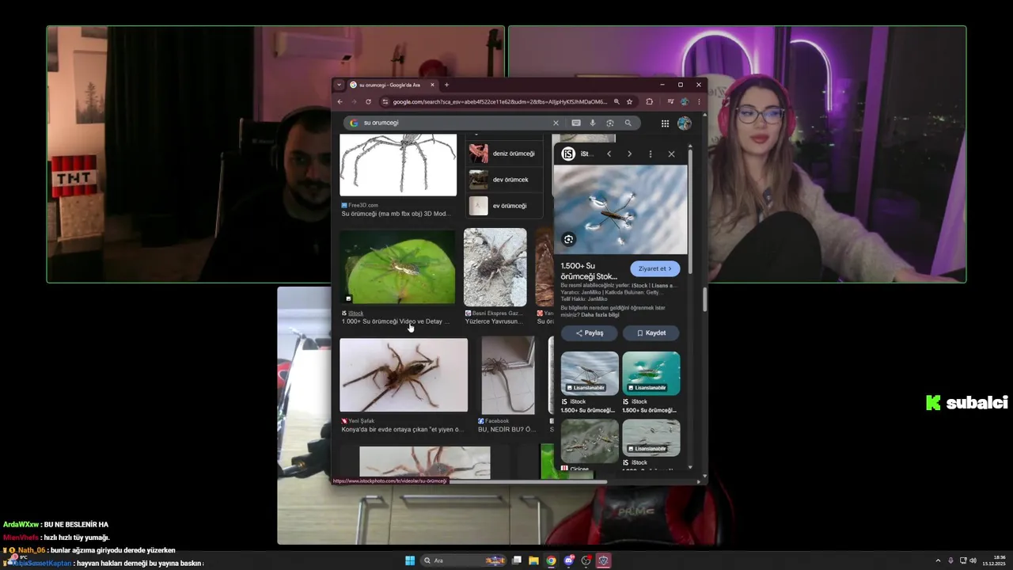
Task: Open the Google account avatar
Action: point(685,123)
